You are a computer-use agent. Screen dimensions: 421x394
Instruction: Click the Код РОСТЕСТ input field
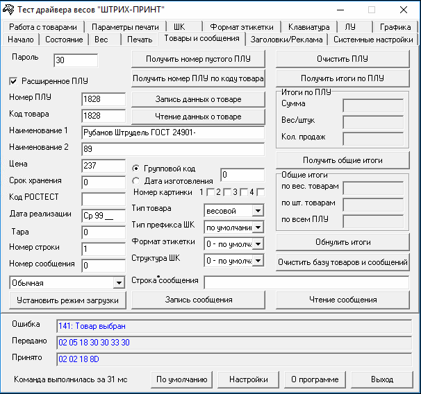tap(104, 199)
